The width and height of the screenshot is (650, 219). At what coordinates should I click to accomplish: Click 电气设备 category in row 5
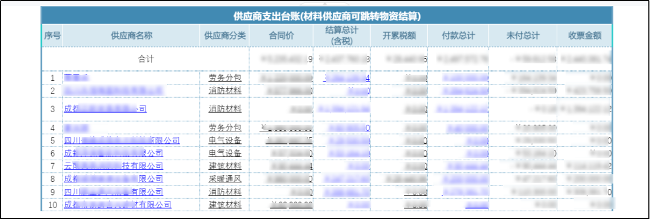point(225,141)
